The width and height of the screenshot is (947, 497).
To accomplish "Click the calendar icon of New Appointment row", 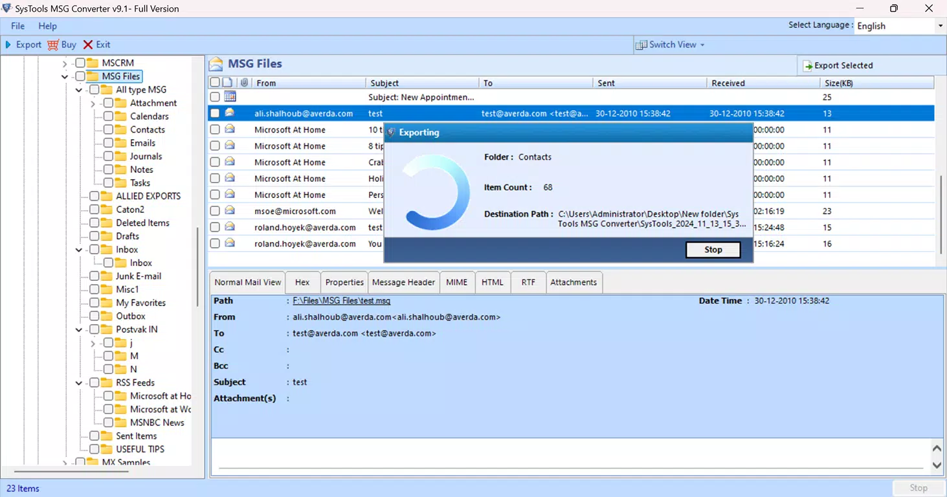I will point(230,97).
